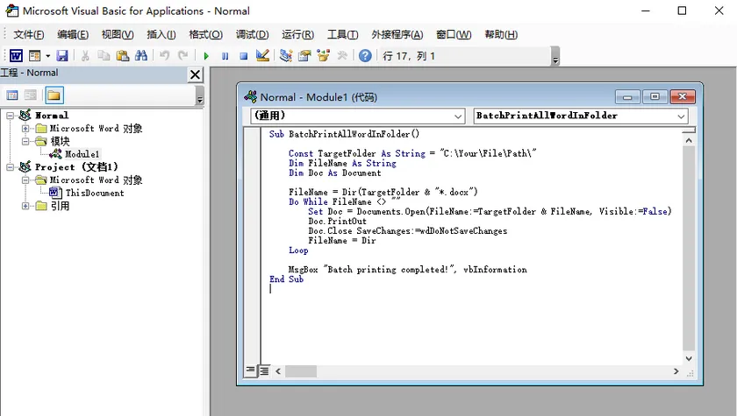Open the Insert UserForm dropdown arrow
Viewport: 737px width, 416px height.
pyautogui.click(x=48, y=56)
